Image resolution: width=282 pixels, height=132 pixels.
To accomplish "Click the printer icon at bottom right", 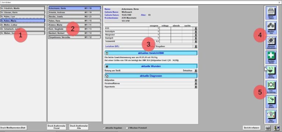I will click(x=268, y=128).
